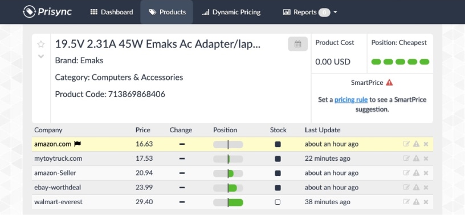The image size is (465, 215).
Task: Go to the Dynamic Pricing section
Action: (x=231, y=12)
